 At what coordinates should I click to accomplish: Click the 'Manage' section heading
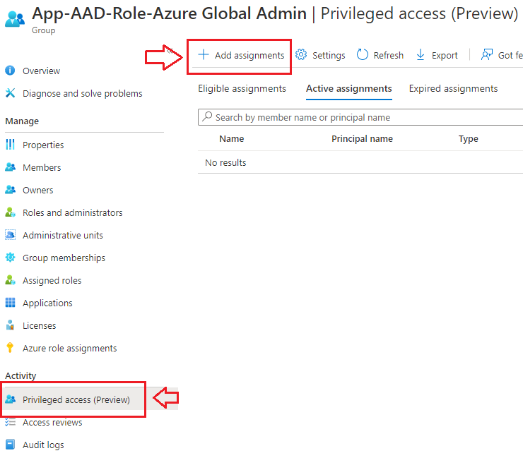[x=22, y=121]
